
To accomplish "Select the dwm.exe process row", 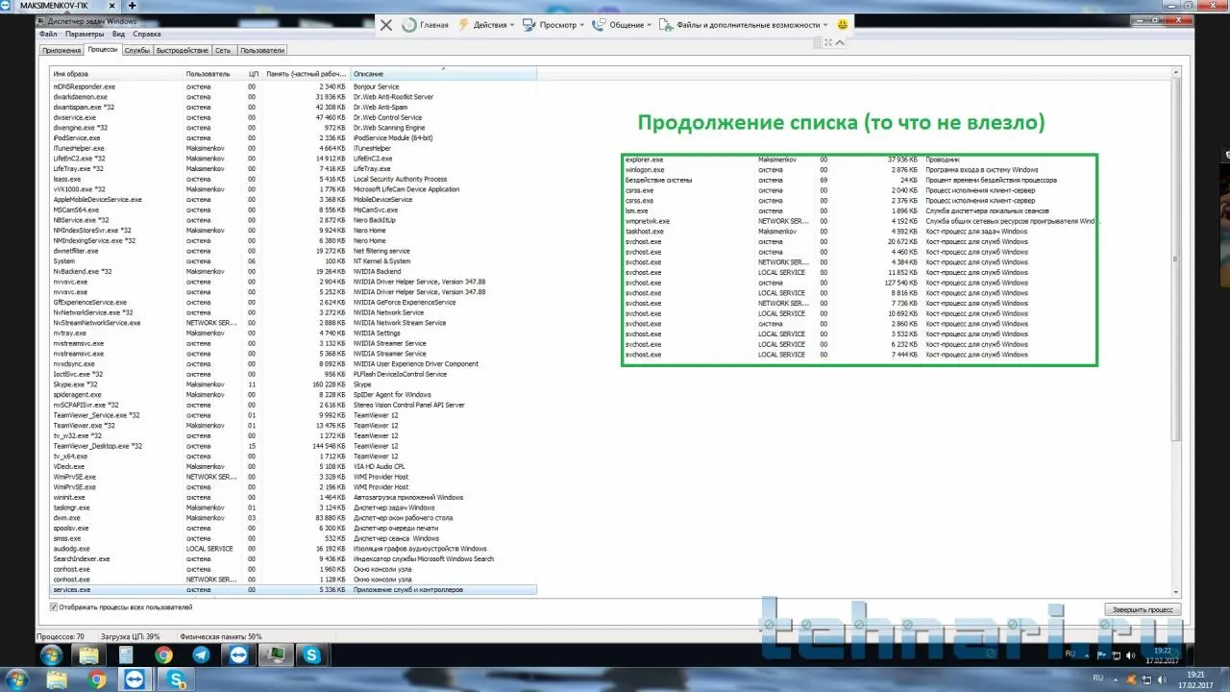I will click(293, 518).
